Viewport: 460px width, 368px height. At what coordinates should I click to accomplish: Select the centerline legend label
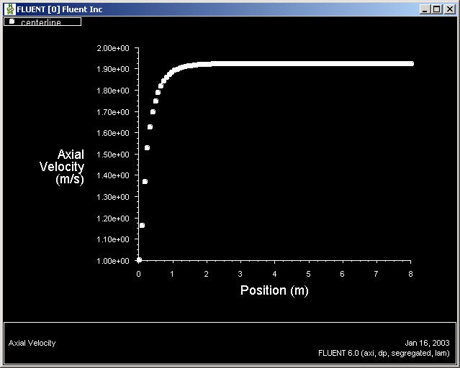(41, 22)
